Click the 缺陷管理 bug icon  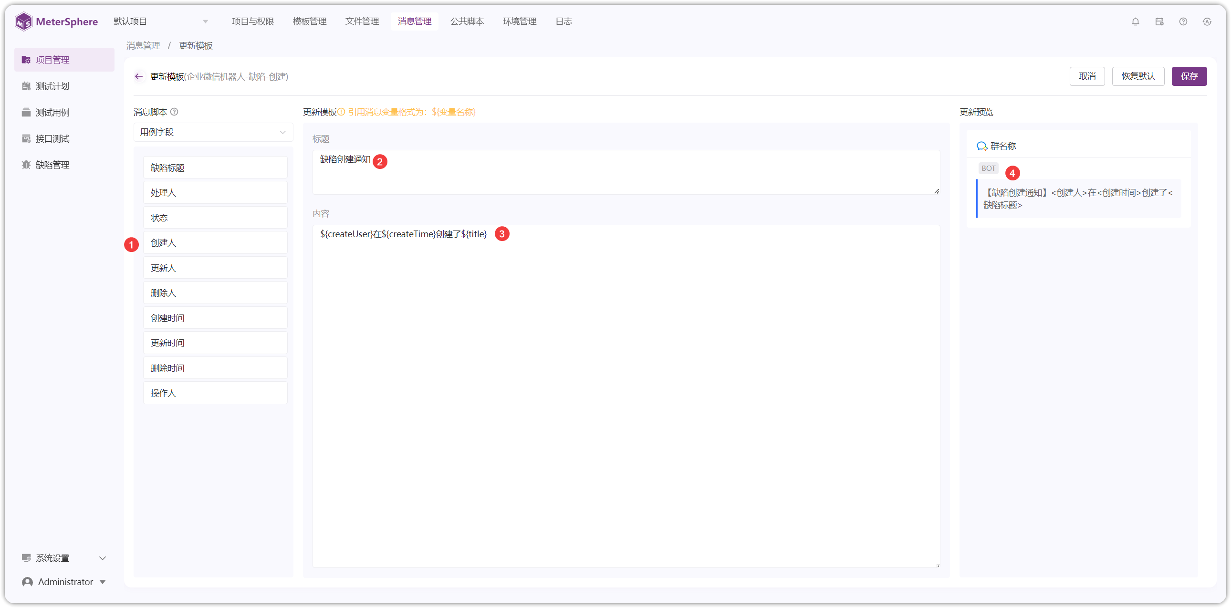click(x=26, y=165)
